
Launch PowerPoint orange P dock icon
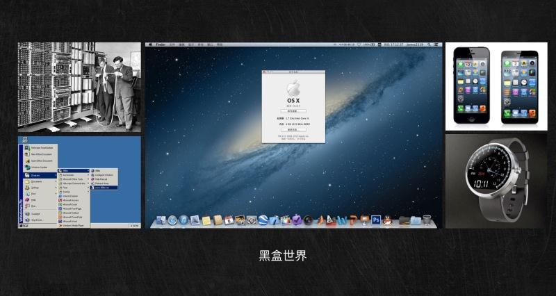(x=353, y=220)
